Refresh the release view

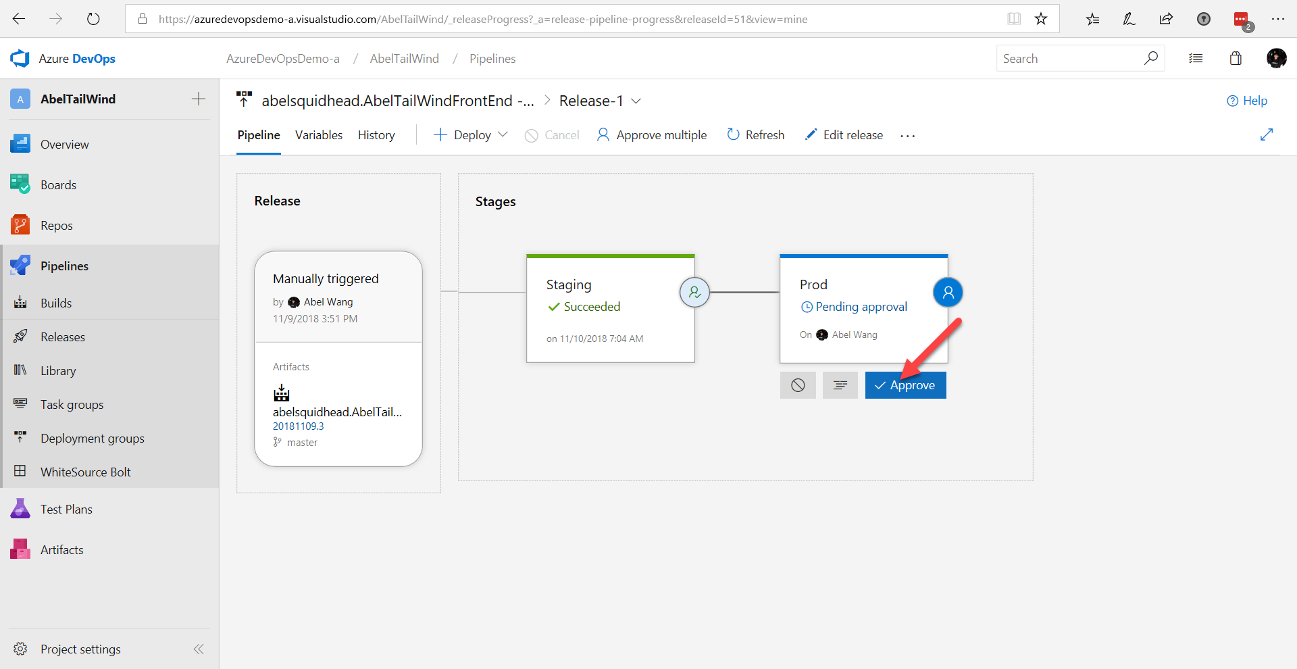pyautogui.click(x=755, y=134)
